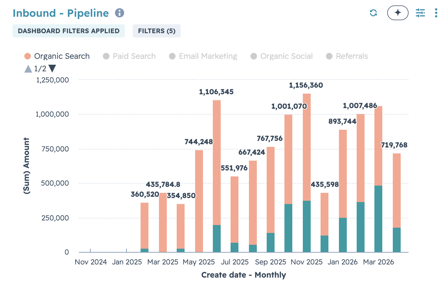Screen dimensions: 446x295
Task: Click the bar labeled 1,106,345
Action: point(217,176)
